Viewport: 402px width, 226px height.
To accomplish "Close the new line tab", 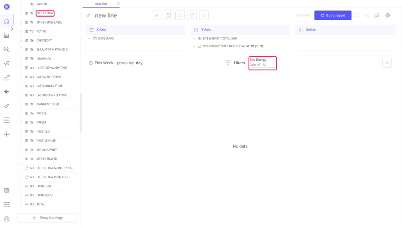I will (x=118, y=4).
